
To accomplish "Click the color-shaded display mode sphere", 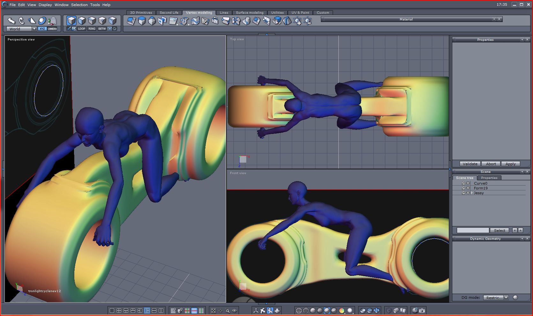I will [342, 311].
